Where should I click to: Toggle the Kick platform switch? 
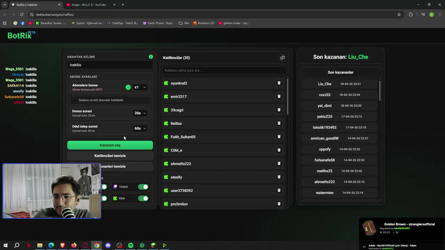(x=143, y=198)
